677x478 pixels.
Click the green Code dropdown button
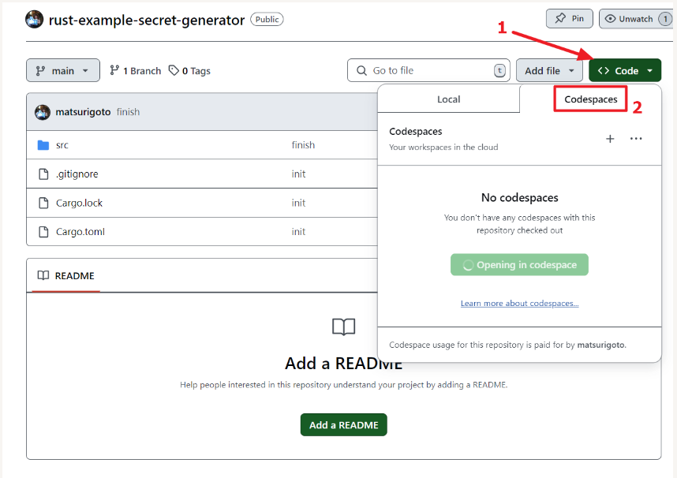(625, 70)
